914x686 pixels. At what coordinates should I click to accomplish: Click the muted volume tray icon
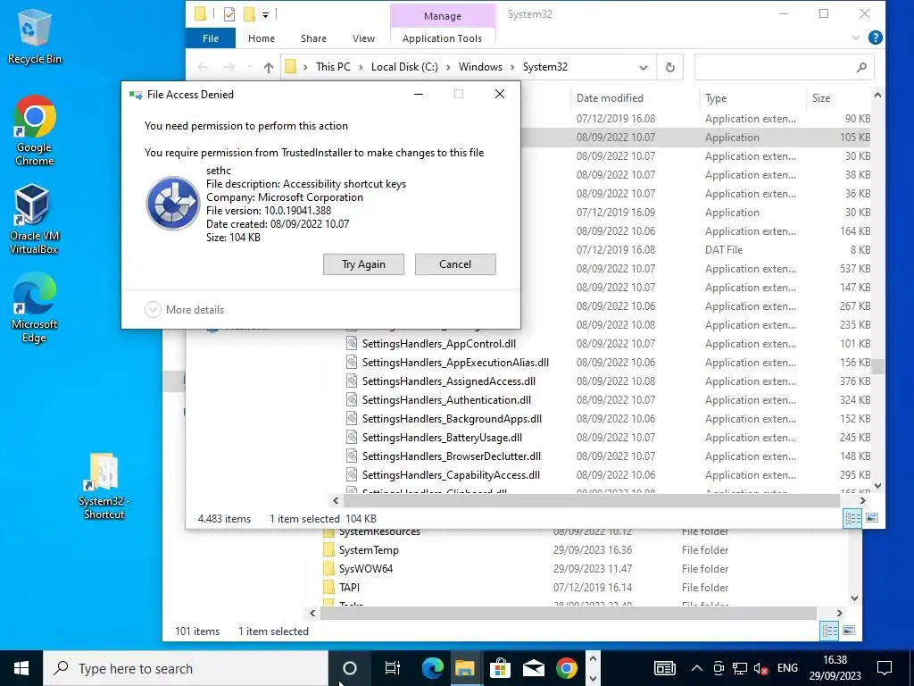[x=760, y=668]
